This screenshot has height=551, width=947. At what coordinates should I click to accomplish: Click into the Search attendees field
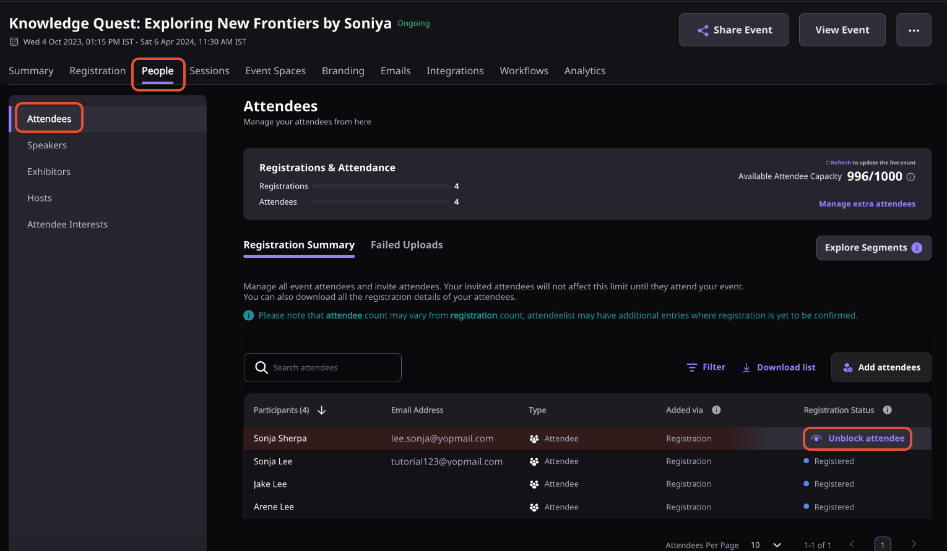click(322, 367)
